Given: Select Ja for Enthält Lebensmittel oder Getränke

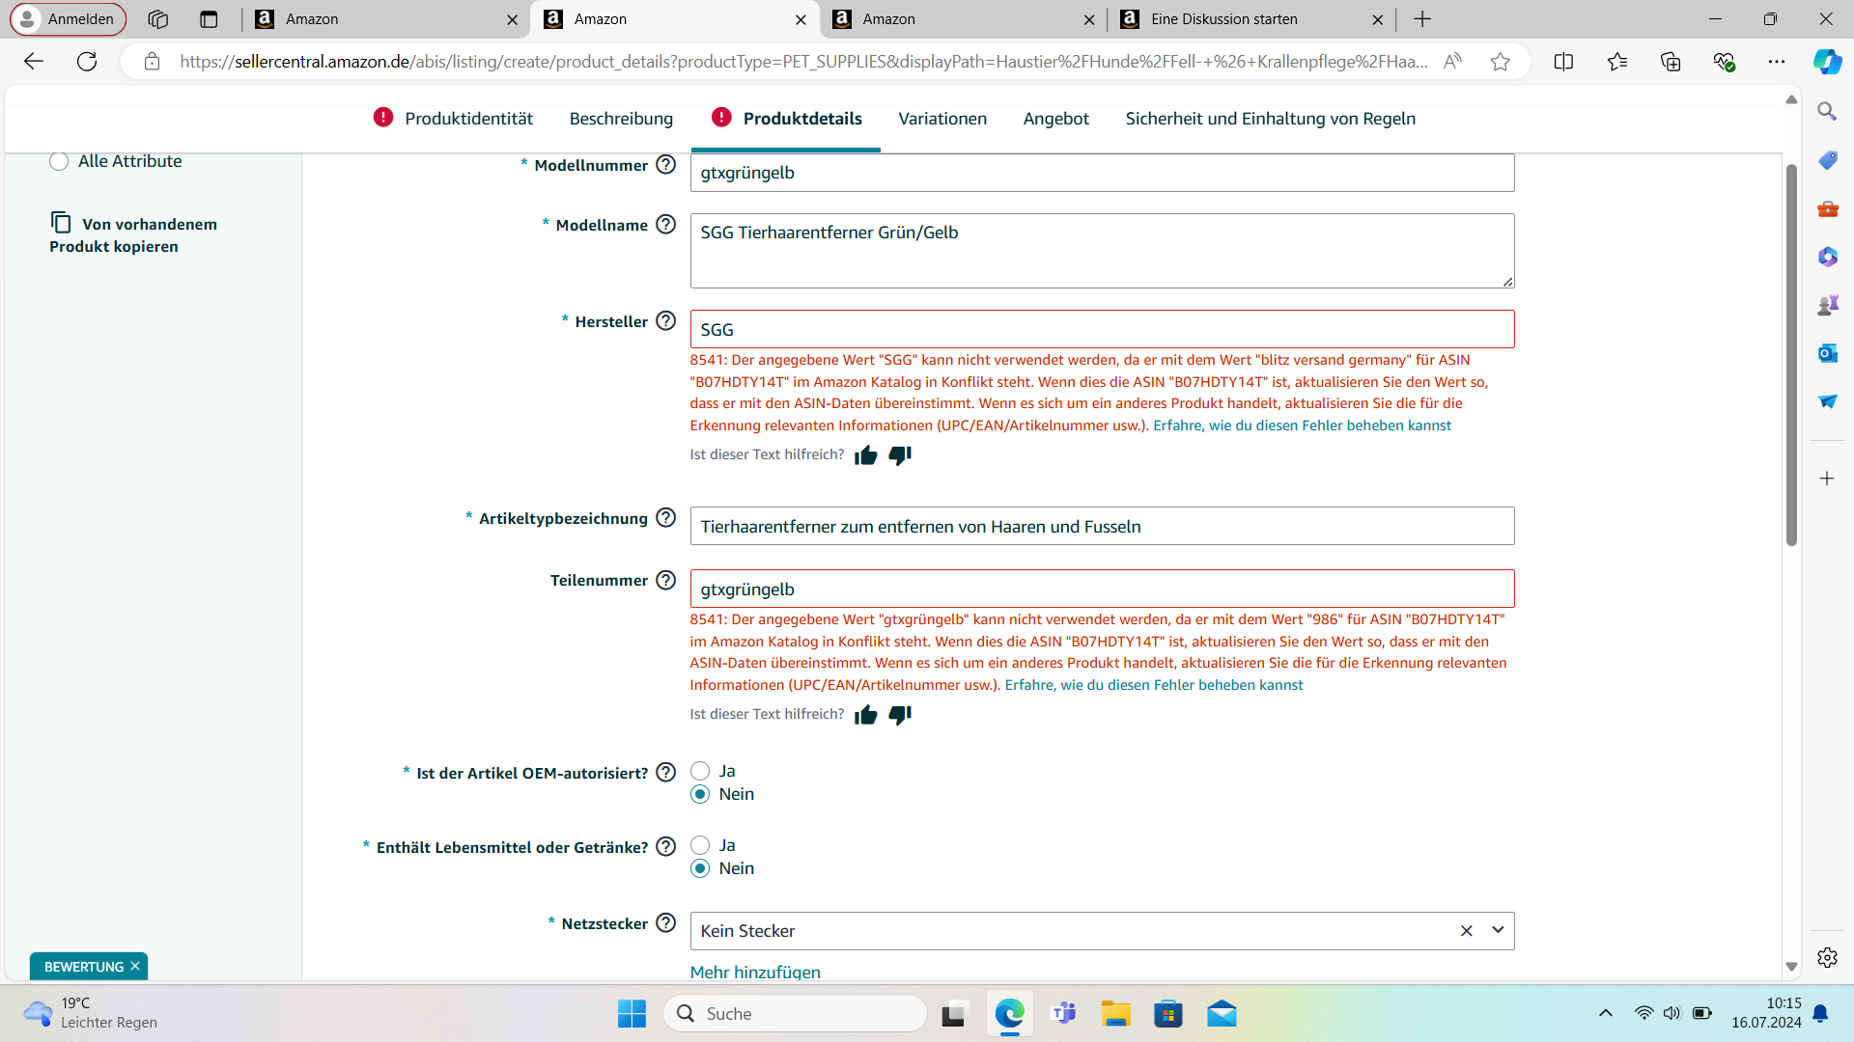Looking at the screenshot, I should click(700, 845).
